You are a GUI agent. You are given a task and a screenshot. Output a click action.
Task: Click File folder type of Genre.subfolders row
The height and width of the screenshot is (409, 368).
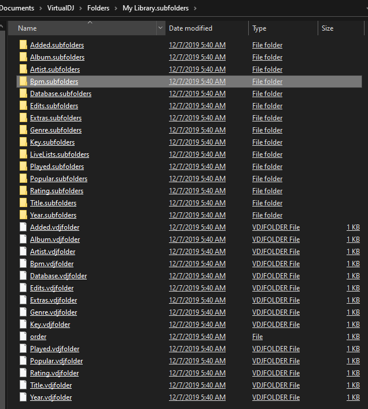(x=267, y=130)
